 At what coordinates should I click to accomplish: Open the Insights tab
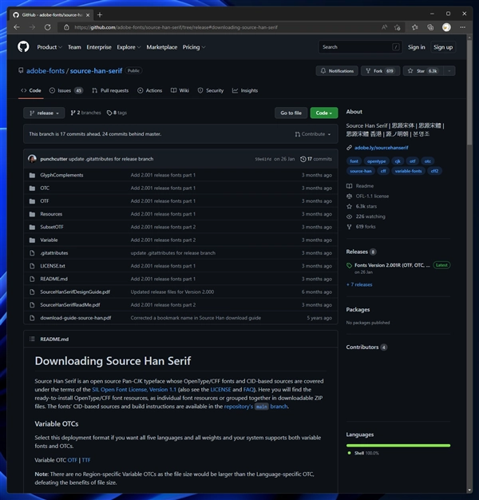[x=245, y=90]
